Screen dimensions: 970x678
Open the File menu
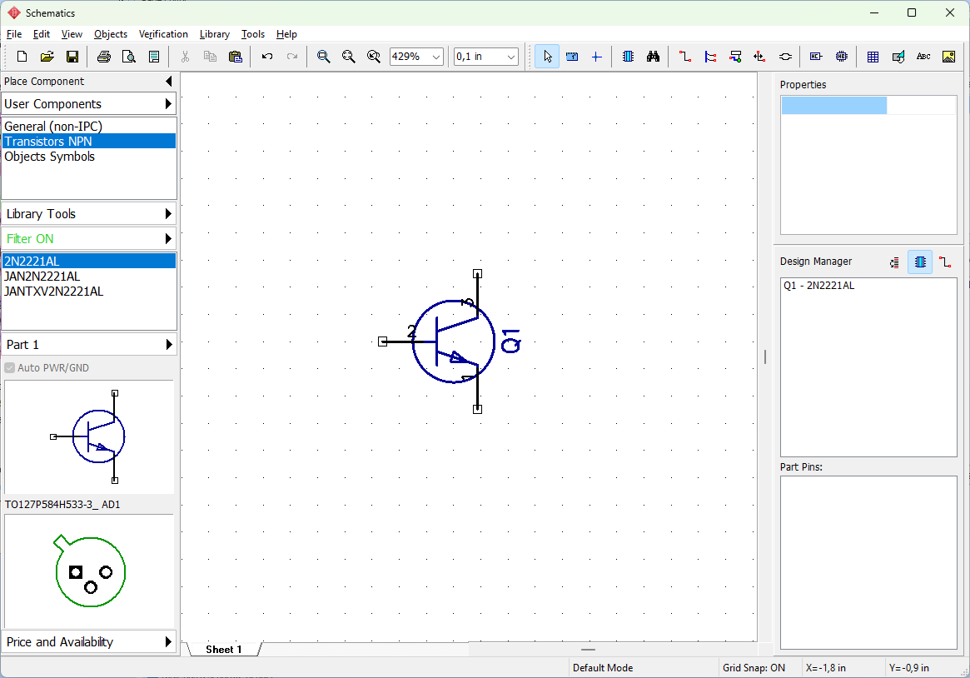click(13, 34)
